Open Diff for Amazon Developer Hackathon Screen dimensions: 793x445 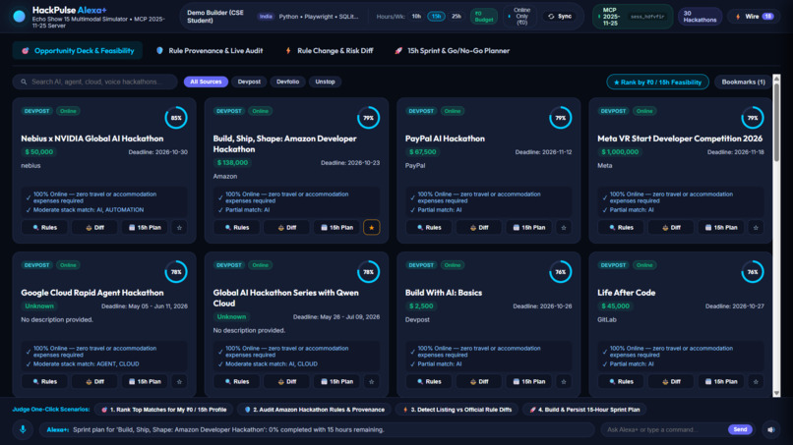coord(286,227)
